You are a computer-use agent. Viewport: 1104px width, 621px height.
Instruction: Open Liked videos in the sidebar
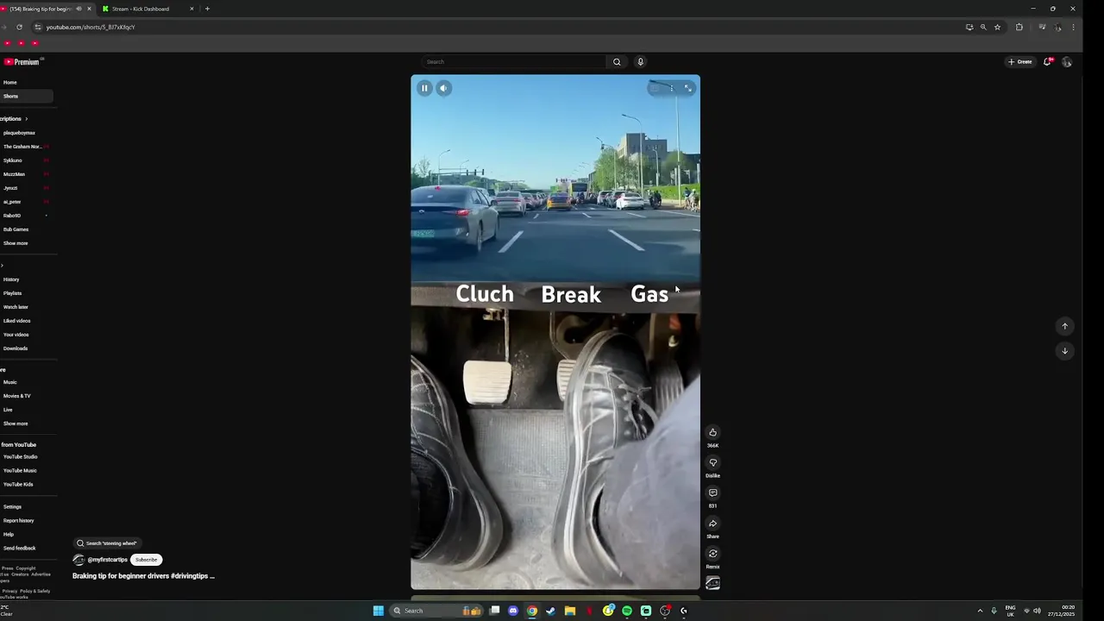[16, 321]
